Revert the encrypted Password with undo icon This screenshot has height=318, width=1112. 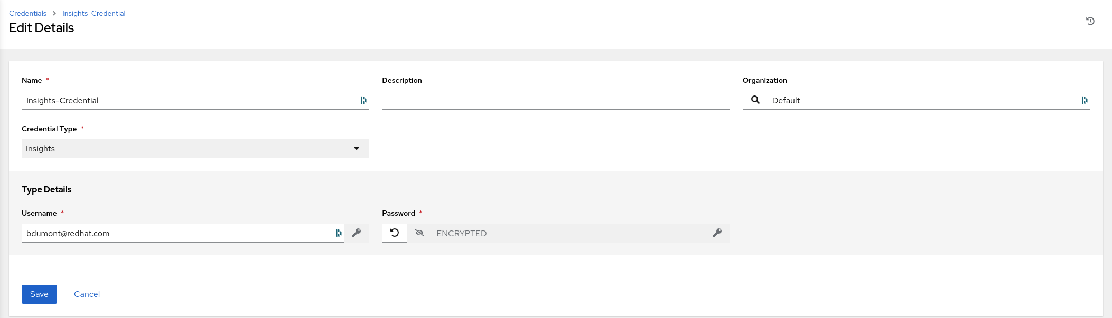(395, 233)
